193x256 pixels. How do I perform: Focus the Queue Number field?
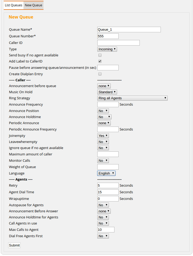[x=108, y=36]
